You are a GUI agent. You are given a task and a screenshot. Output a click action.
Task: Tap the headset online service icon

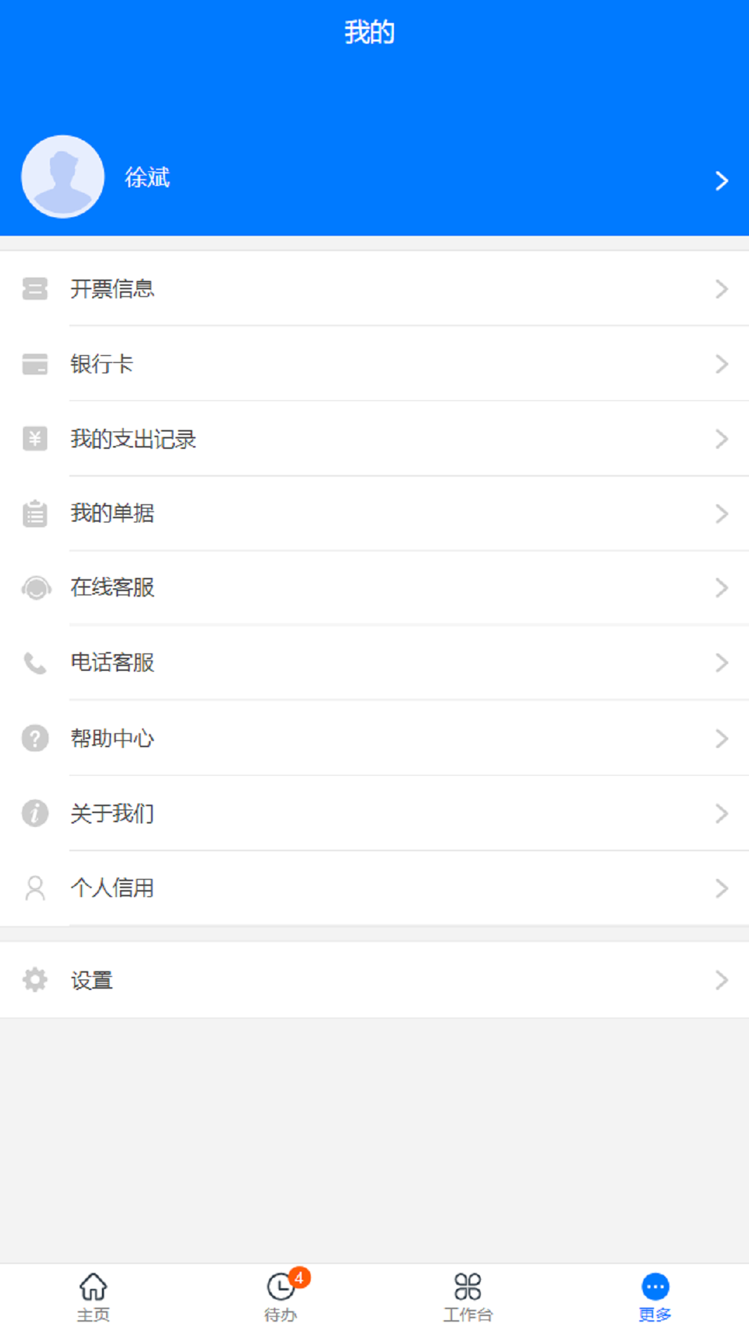[36, 588]
